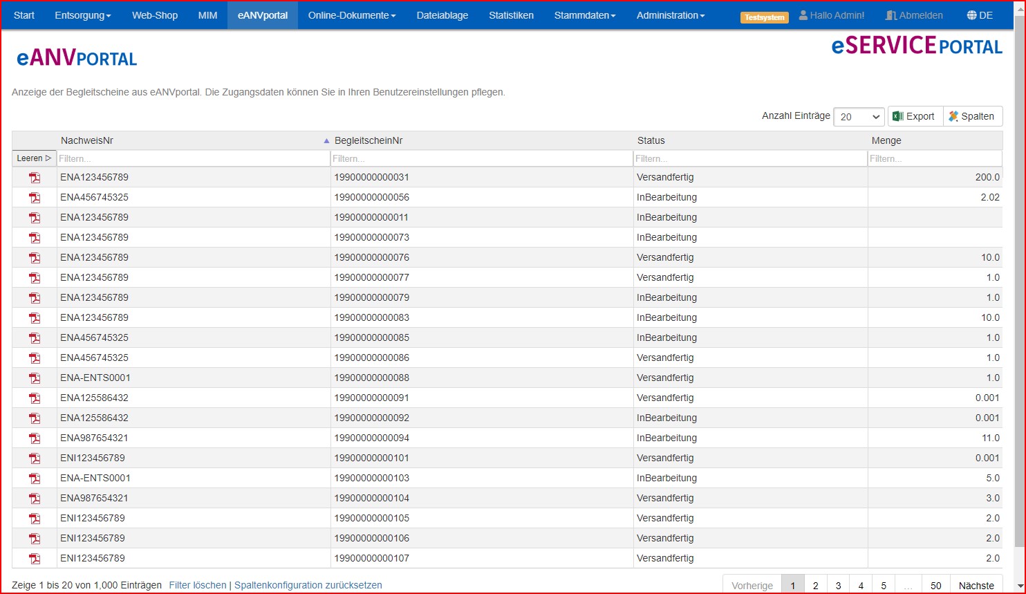Open PDF for Begleitschein 19900000000079
This screenshot has height=594, width=1026.
(35, 298)
